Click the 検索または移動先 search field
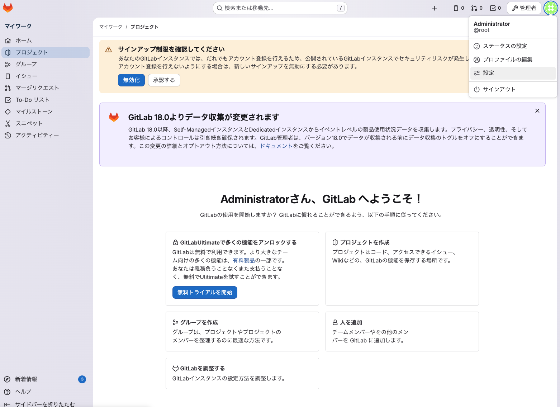 [x=280, y=8]
